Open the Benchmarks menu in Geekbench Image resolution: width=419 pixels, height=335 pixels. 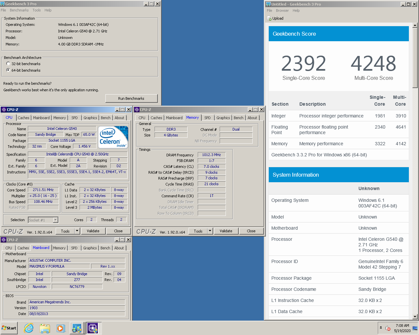[19, 10]
